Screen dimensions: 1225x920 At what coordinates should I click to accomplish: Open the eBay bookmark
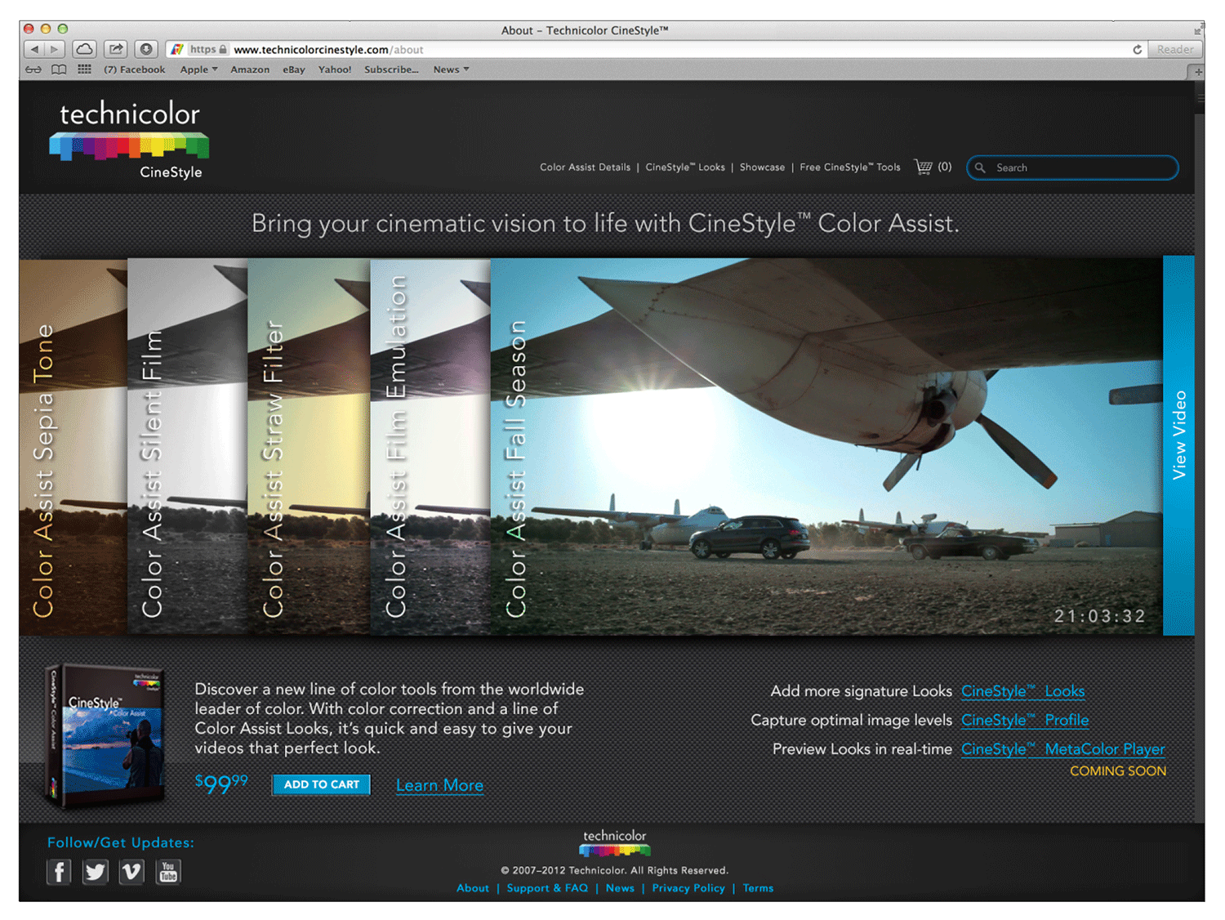coord(294,69)
